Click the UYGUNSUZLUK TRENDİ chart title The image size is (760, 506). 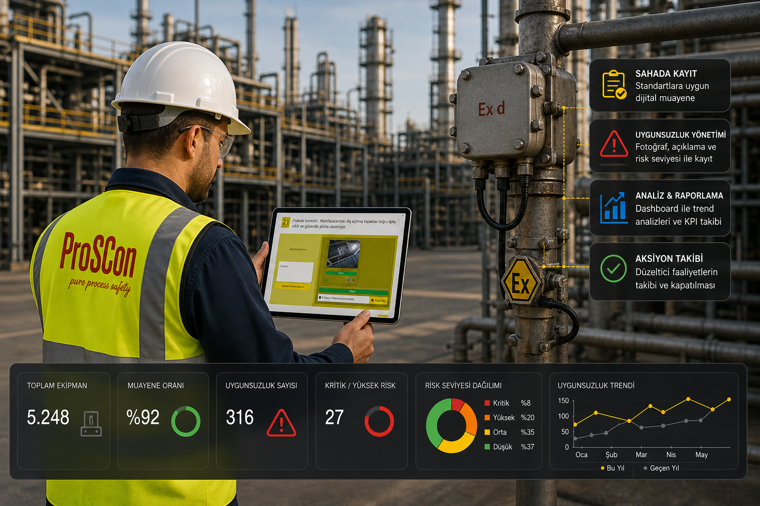click(596, 385)
